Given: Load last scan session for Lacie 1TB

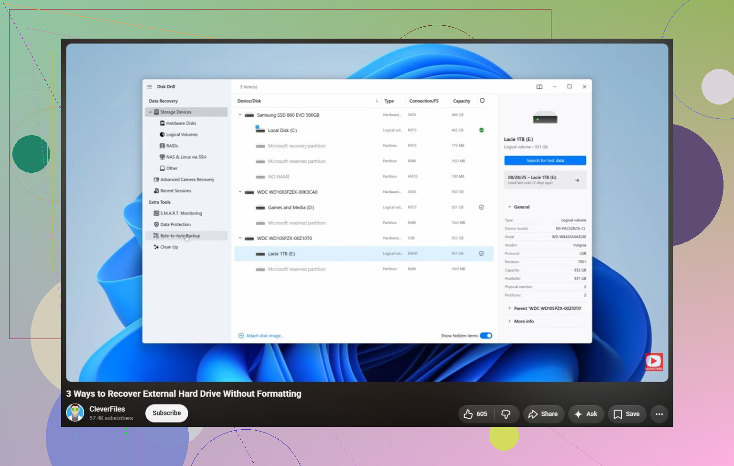Looking at the screenshot, I should pos(545,180).
